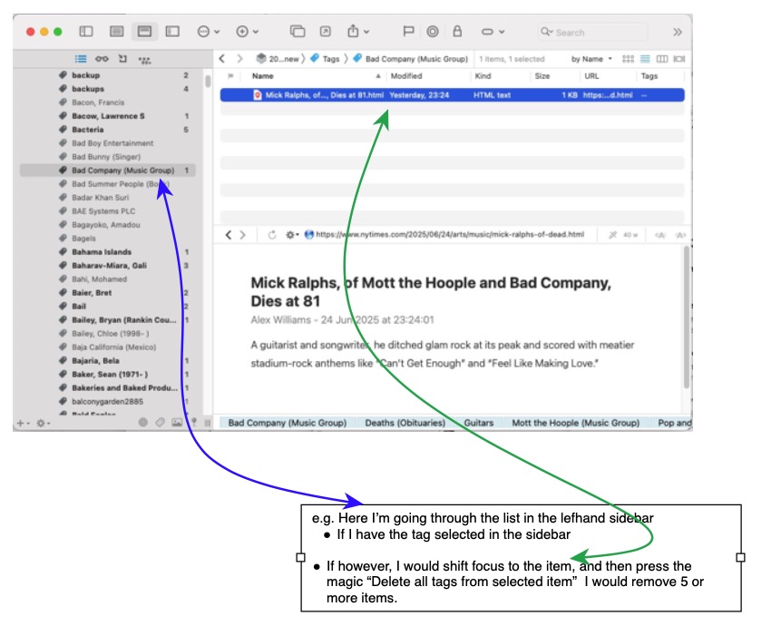Viewport: 781px width, 626px height.
Task: Click the duplicate windows toolbar icon
Action: tap(298, 32)
